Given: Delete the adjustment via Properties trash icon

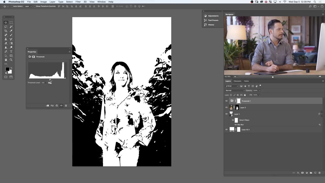Looking at the screenshot, I should [66, 106].
